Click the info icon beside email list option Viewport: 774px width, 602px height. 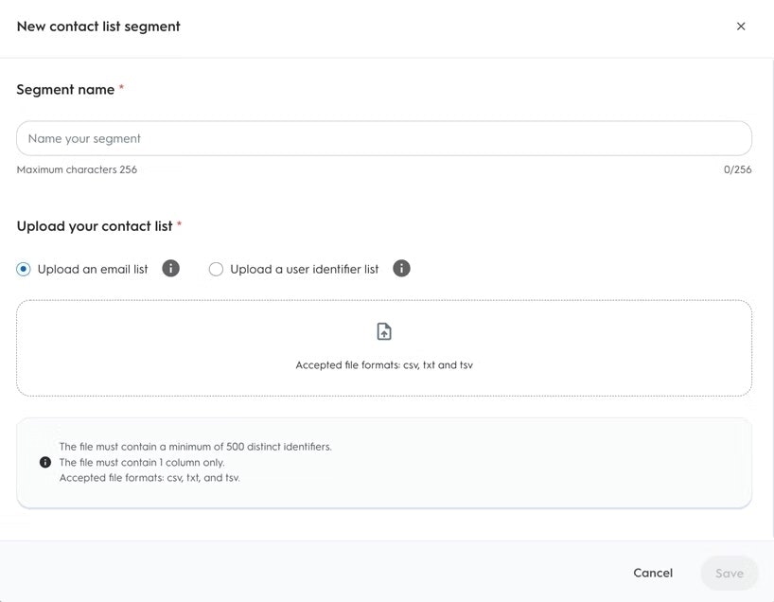pos(170,269)
